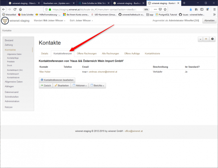Select the Details tab
Viewport: 218px width, 168px height.
click(45, 53)
